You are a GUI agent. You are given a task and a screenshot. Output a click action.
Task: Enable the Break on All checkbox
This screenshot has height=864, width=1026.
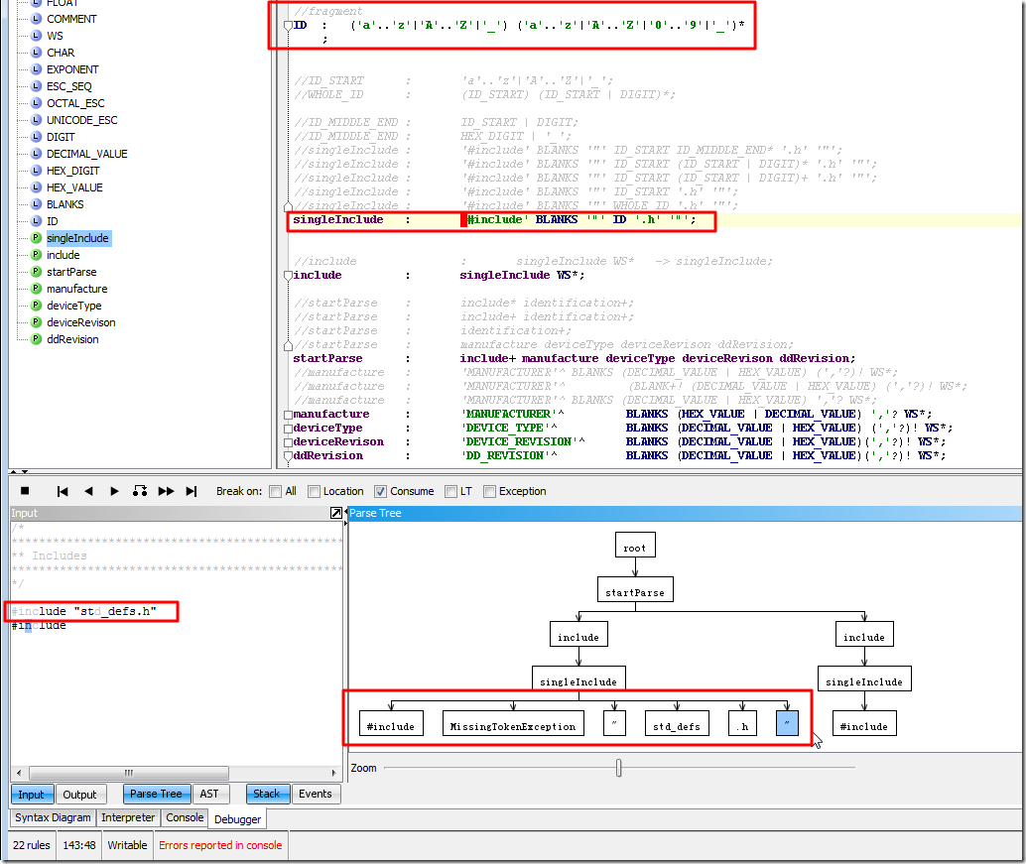coord(276,491)
